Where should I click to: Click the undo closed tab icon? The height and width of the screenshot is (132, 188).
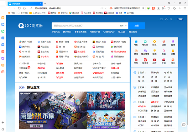169,8
